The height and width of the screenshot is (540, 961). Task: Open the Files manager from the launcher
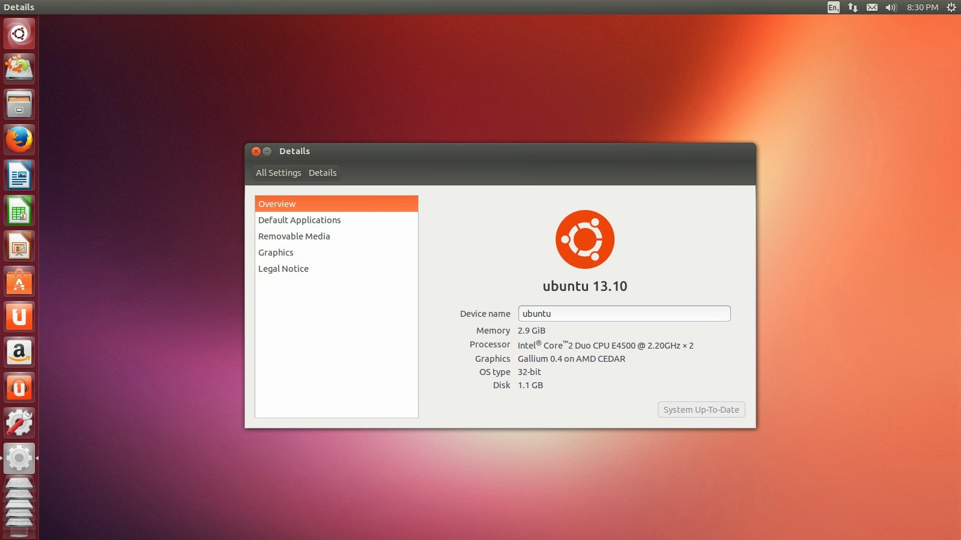click(19, 104)
